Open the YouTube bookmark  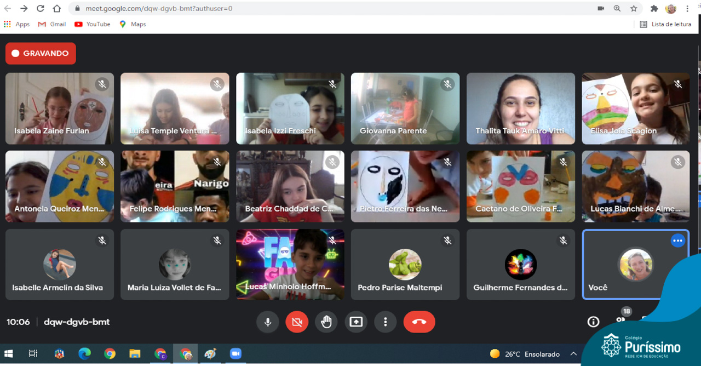point(92,24)
